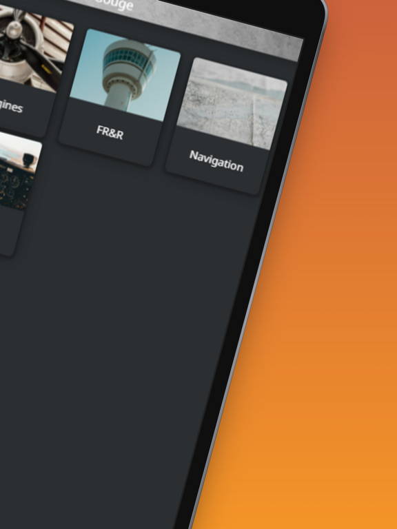Image resolution: width=397 pixels, height=529 pixels.
Task: Select the map thumbnail above Navigation
Action: (x=232, y=103)
